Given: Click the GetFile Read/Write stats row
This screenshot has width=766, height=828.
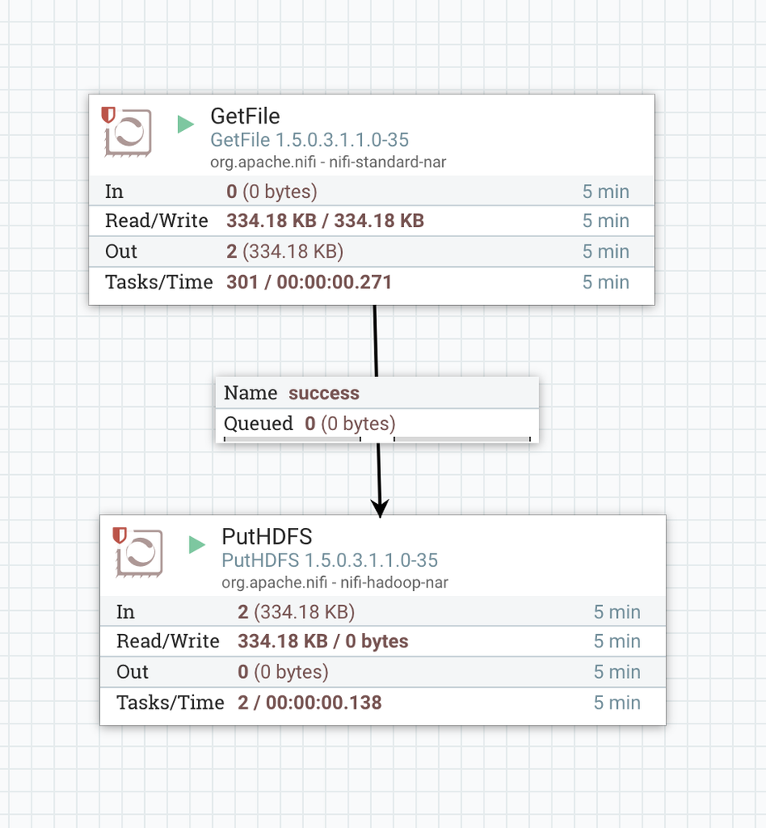Looking at the screenshot, I should [x=371, y=220].
